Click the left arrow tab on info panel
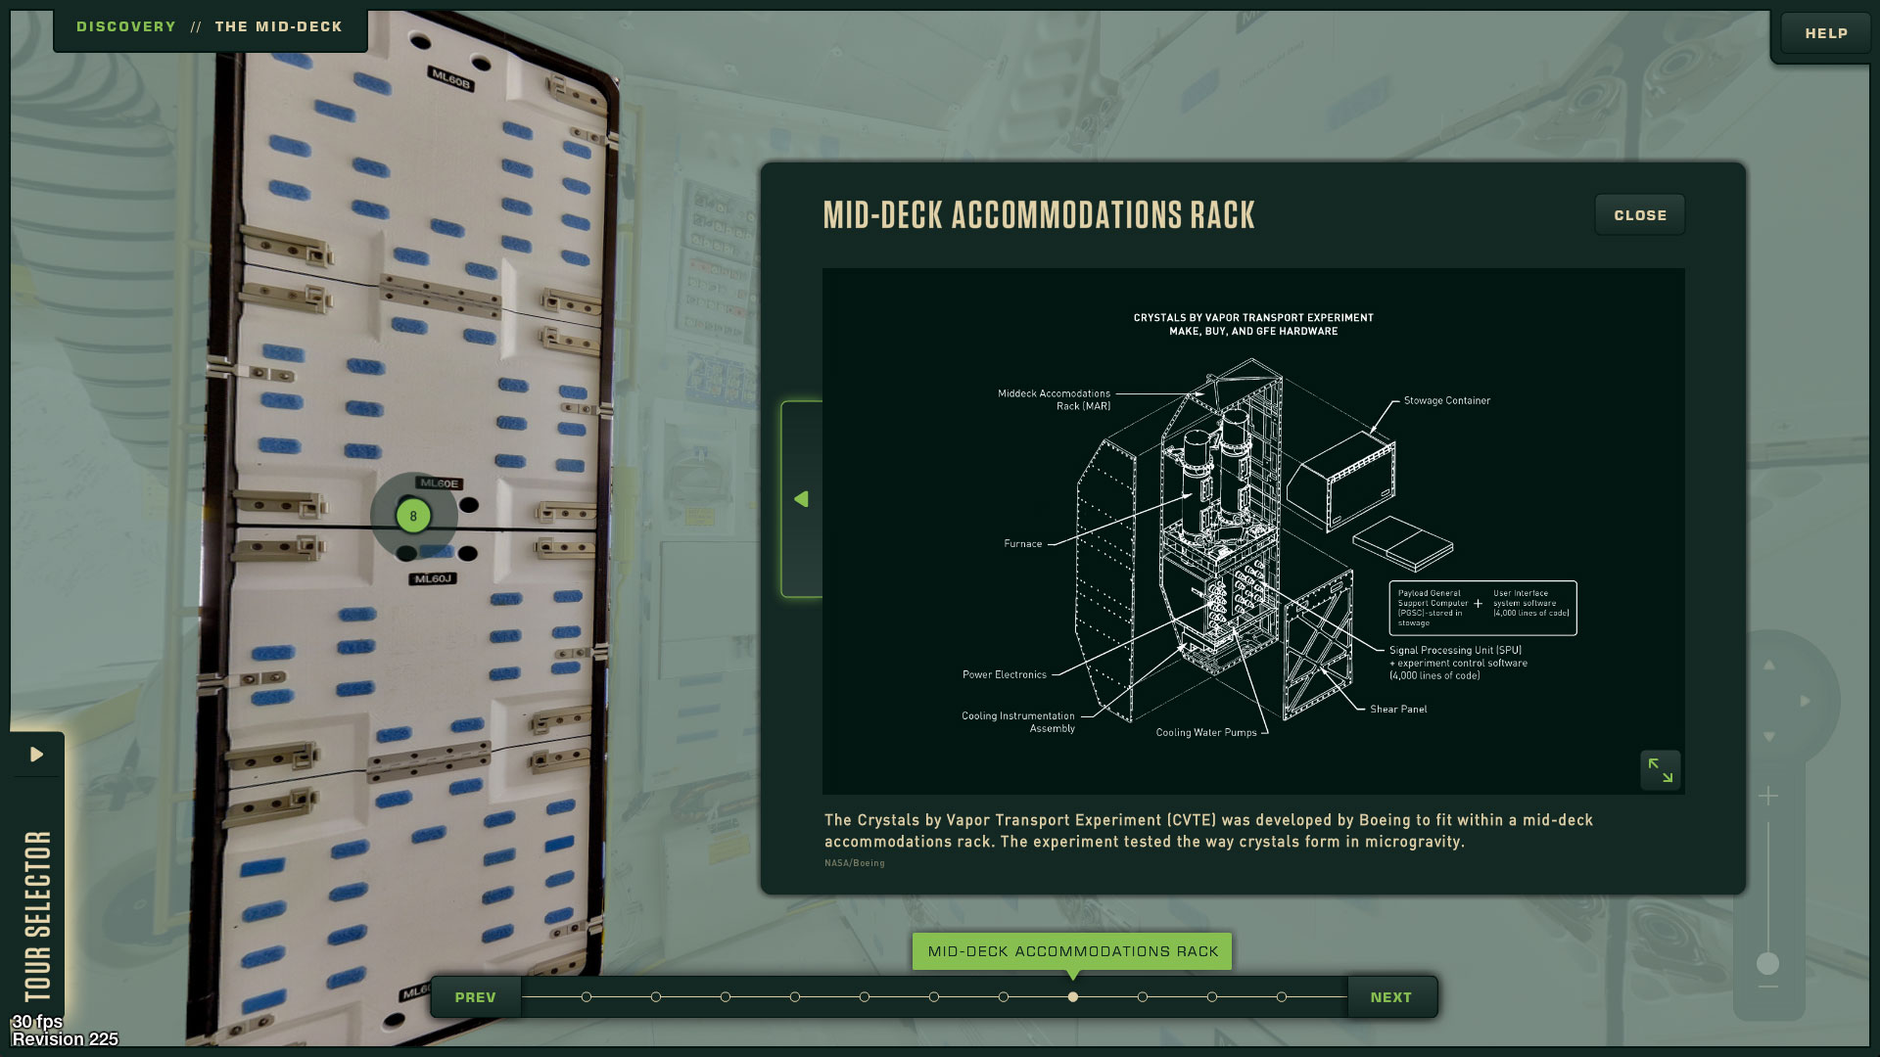Viewport: 1880px width, 1057px height. pyautogui.click(x=802, y=499)
